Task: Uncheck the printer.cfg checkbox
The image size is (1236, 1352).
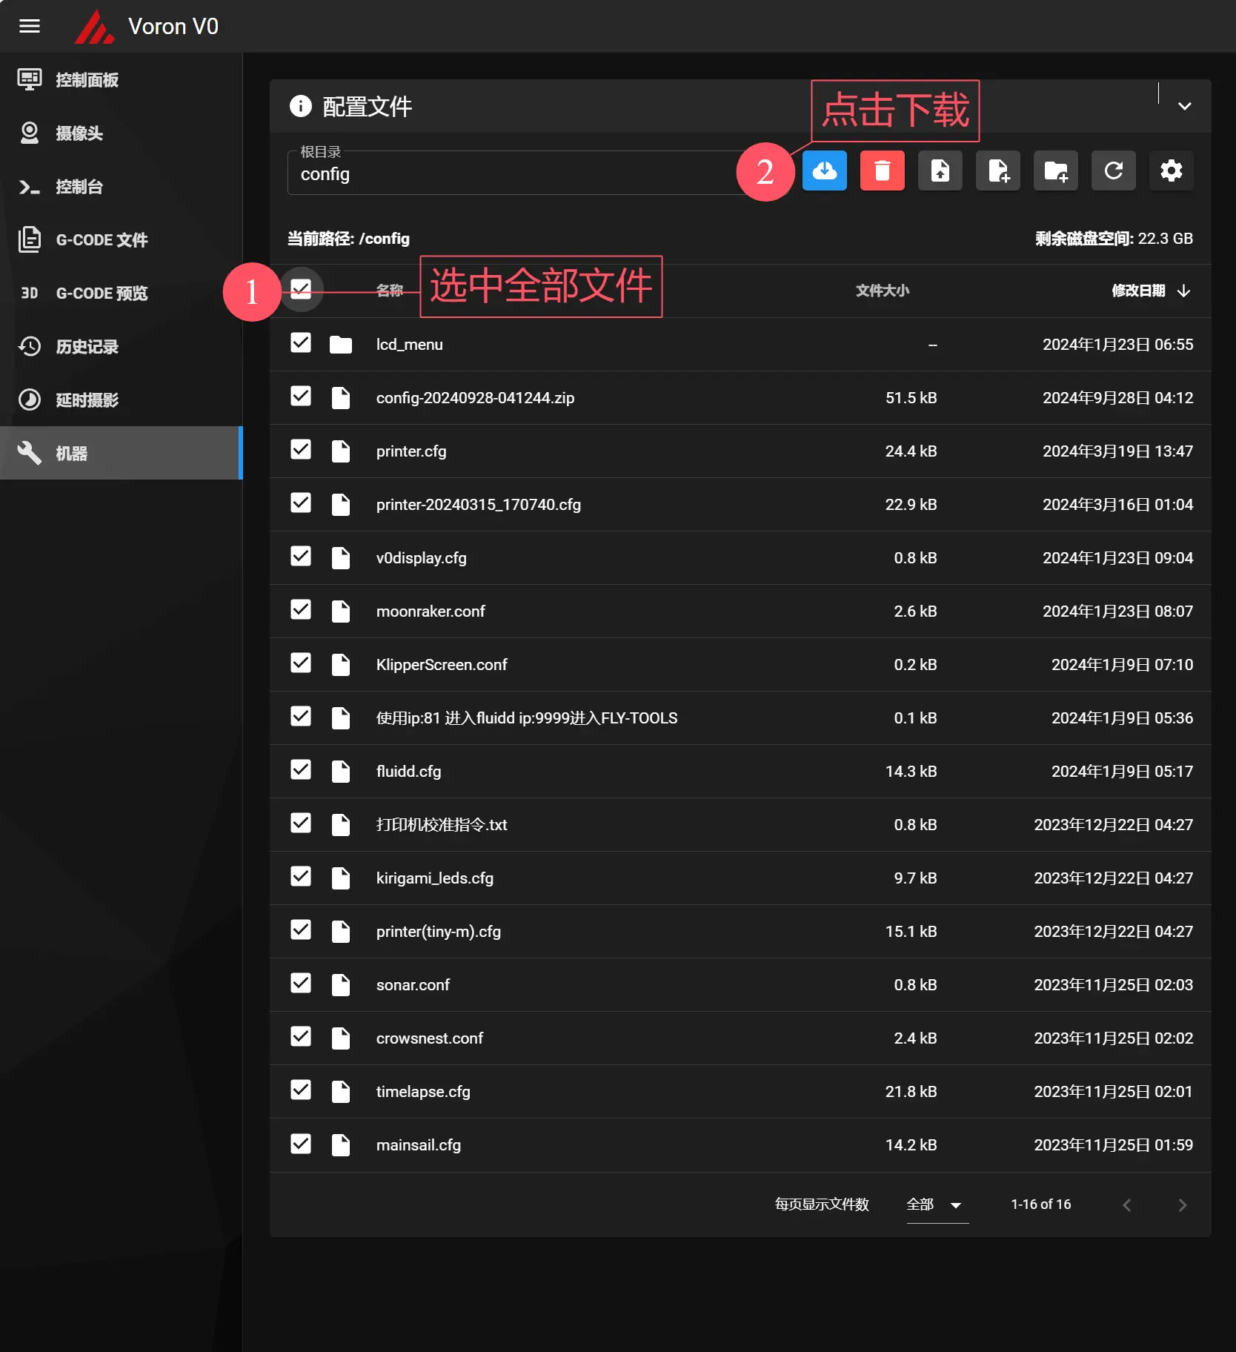Action: (x=301, y=450)
